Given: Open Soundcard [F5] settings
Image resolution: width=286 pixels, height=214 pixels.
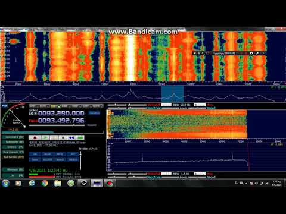Looking at the screenshot, I should pos(13,137).
